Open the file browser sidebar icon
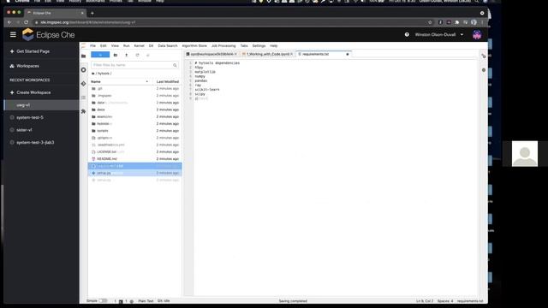 [x=84, y=56]
